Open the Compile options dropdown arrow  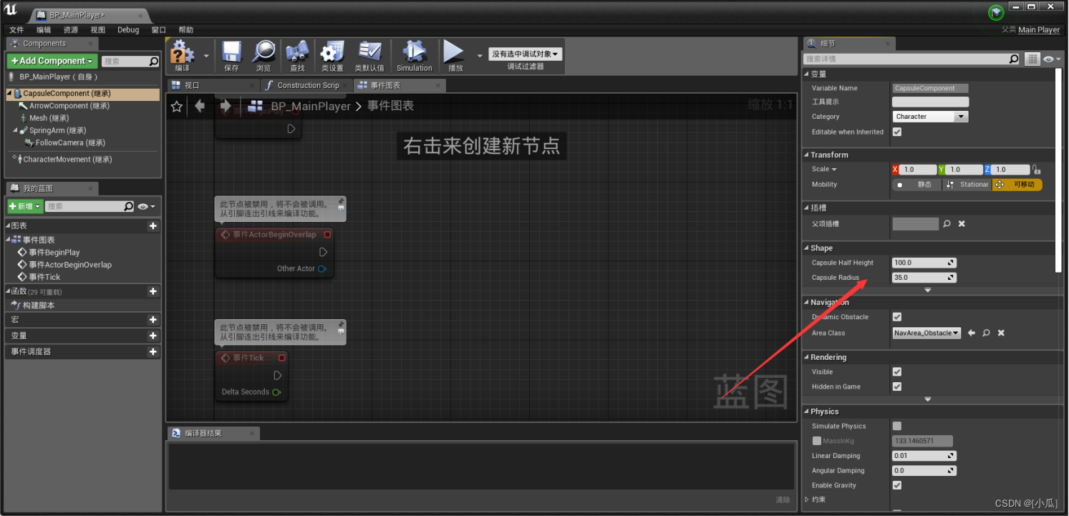206,55
